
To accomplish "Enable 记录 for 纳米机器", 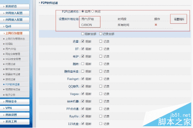I will click(101, 101).
